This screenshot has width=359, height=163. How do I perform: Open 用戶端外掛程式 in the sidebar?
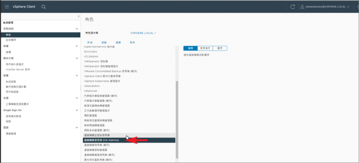[x=15, y=64]
